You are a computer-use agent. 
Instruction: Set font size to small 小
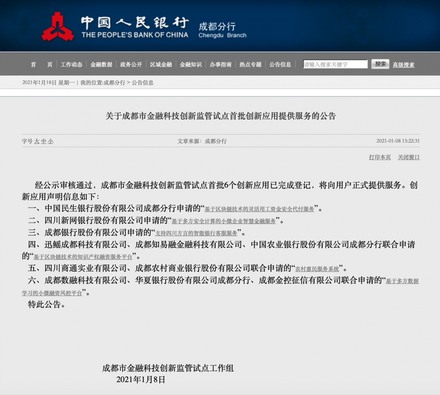[51, 141]
